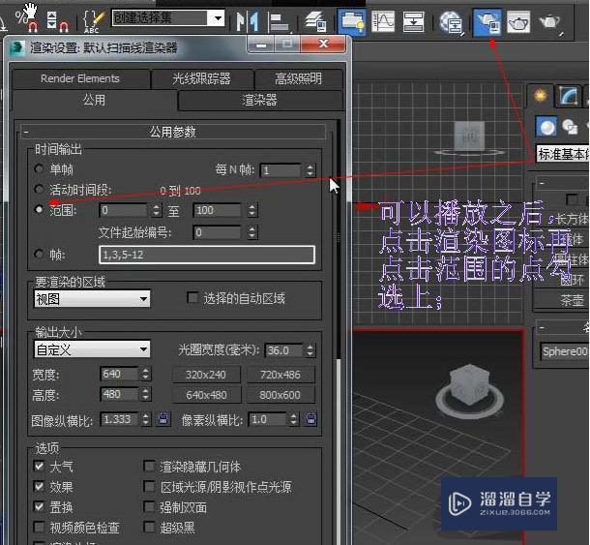Image resolution: width=590 pixels, height=545 pixels.
Task: Adjust 每N帧 spinner arrows
Action: pyautogui.click(x=310, y=170)
